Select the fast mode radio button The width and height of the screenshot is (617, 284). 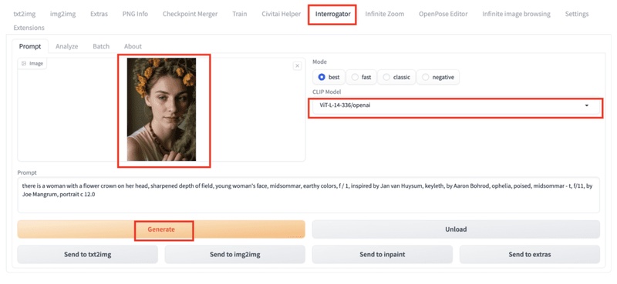355,78
